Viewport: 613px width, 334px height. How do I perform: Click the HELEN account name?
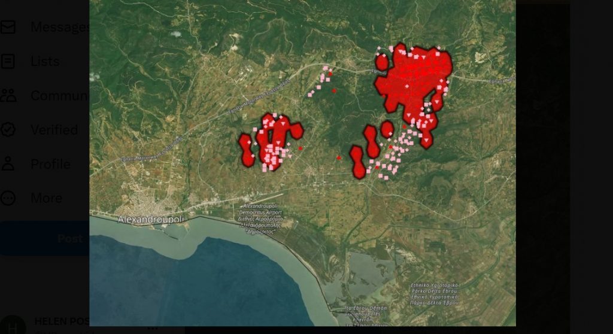point(61,321)
